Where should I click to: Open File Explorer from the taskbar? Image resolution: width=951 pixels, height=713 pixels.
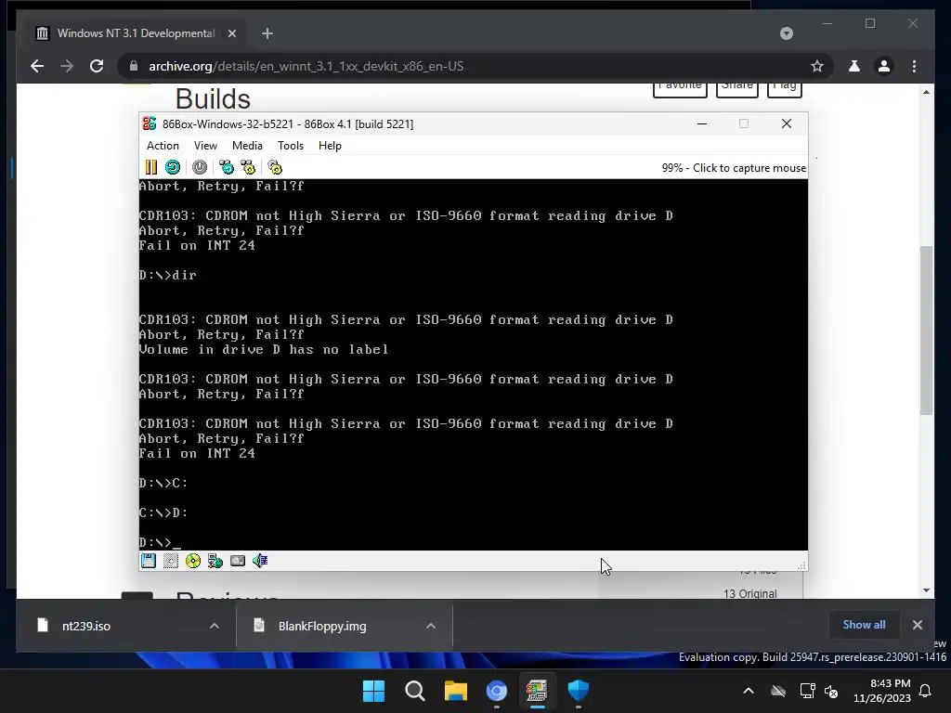coord(456,691)
